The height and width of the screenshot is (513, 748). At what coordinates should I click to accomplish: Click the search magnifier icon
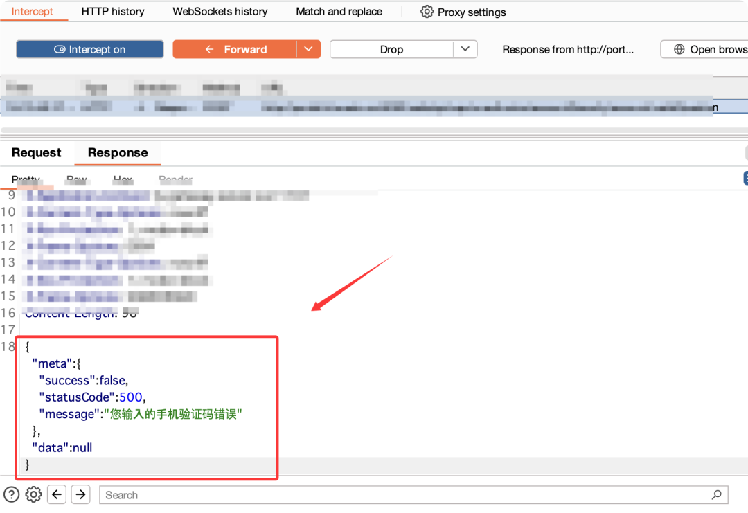(717, 495)
